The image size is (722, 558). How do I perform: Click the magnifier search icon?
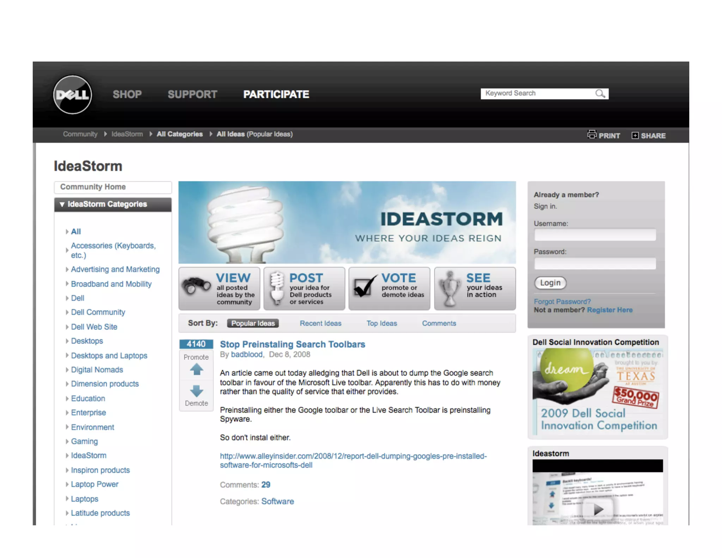pos(600,93)
